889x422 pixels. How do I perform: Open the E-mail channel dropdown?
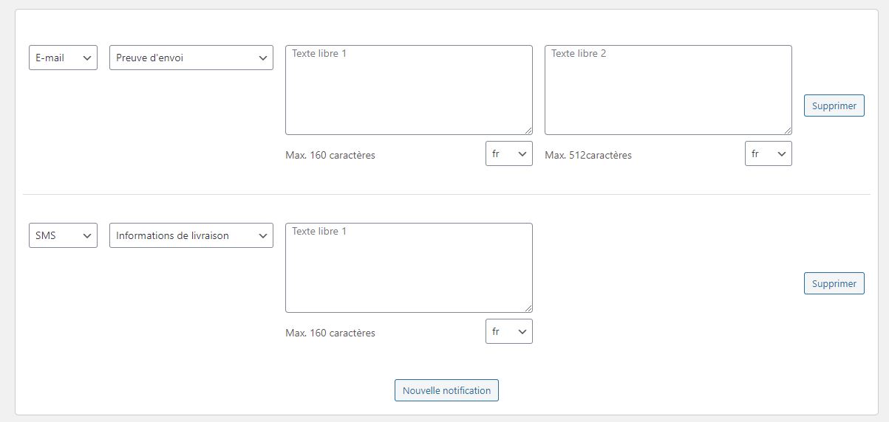(63, 58)
